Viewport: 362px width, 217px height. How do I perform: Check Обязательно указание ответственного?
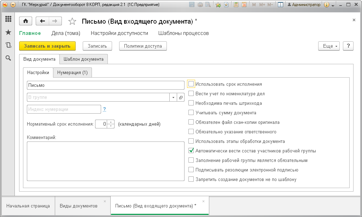click(x=191, y=132)
